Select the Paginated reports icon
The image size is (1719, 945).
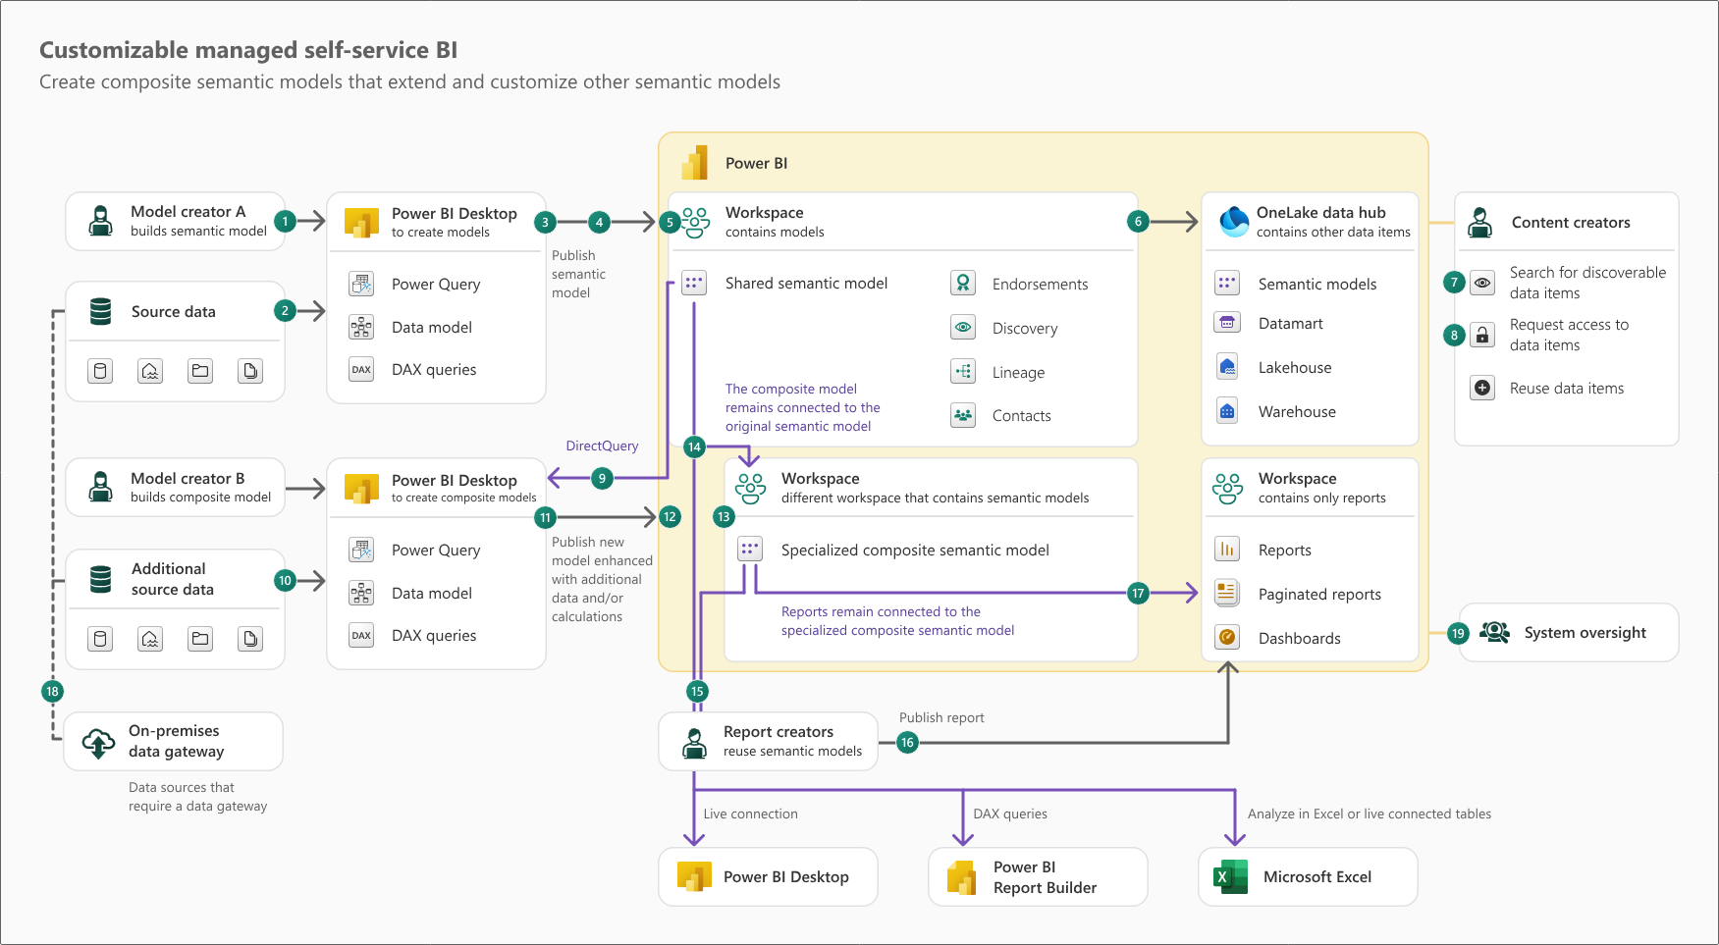[1227, 593]
